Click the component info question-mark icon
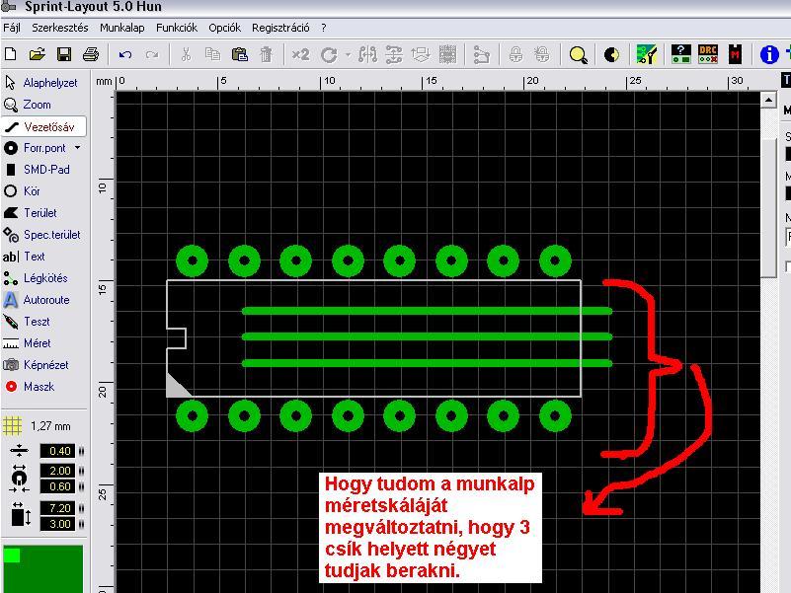The image size is (791, 593). pos(681,54)
